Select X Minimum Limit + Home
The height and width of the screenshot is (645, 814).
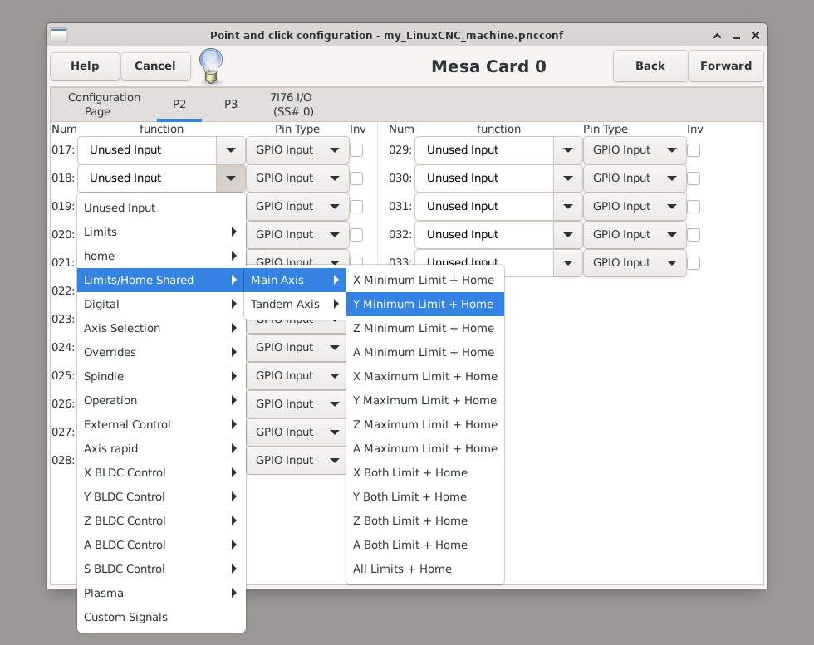(x=424, y=281)
